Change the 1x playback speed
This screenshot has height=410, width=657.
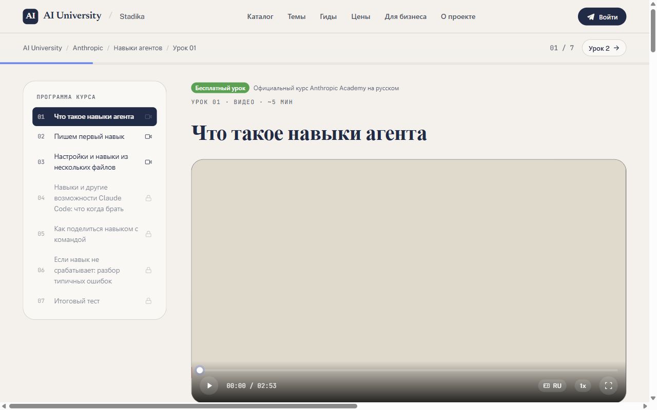[583, 385]
